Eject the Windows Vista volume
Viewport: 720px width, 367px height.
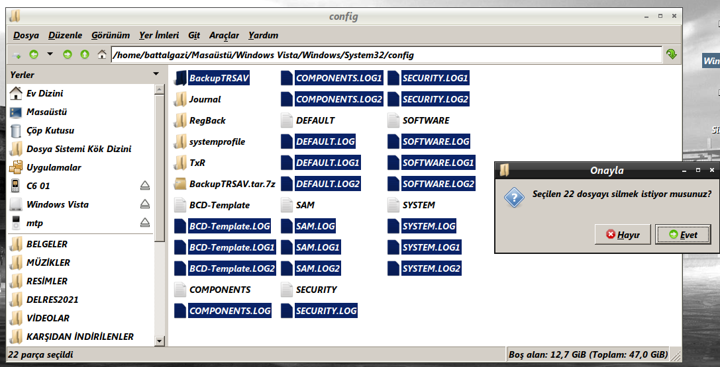point(145,204)
